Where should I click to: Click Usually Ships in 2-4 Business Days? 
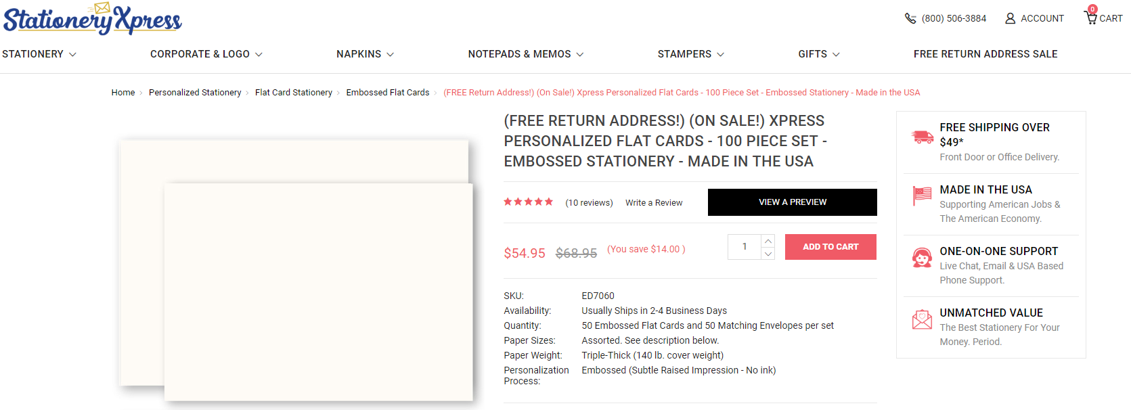pyautogui.click(x=655, y=311)
